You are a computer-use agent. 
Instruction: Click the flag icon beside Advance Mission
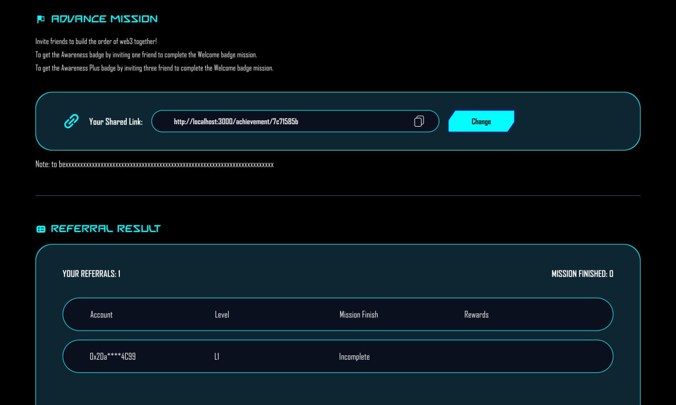(41, 20)
